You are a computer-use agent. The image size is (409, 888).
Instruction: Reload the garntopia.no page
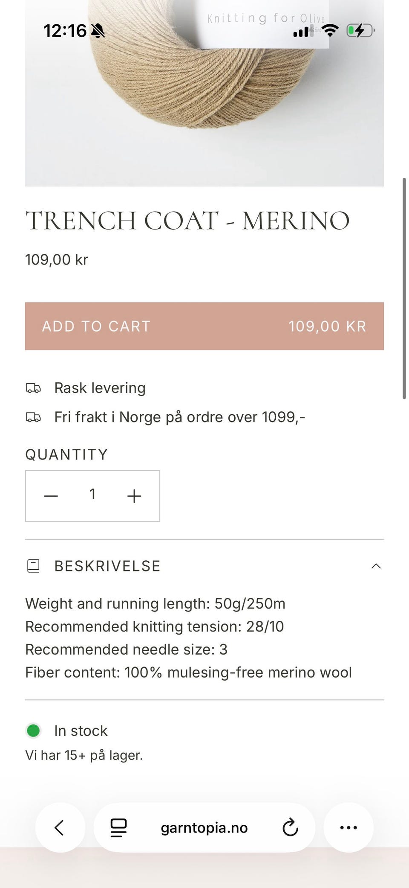290,827
